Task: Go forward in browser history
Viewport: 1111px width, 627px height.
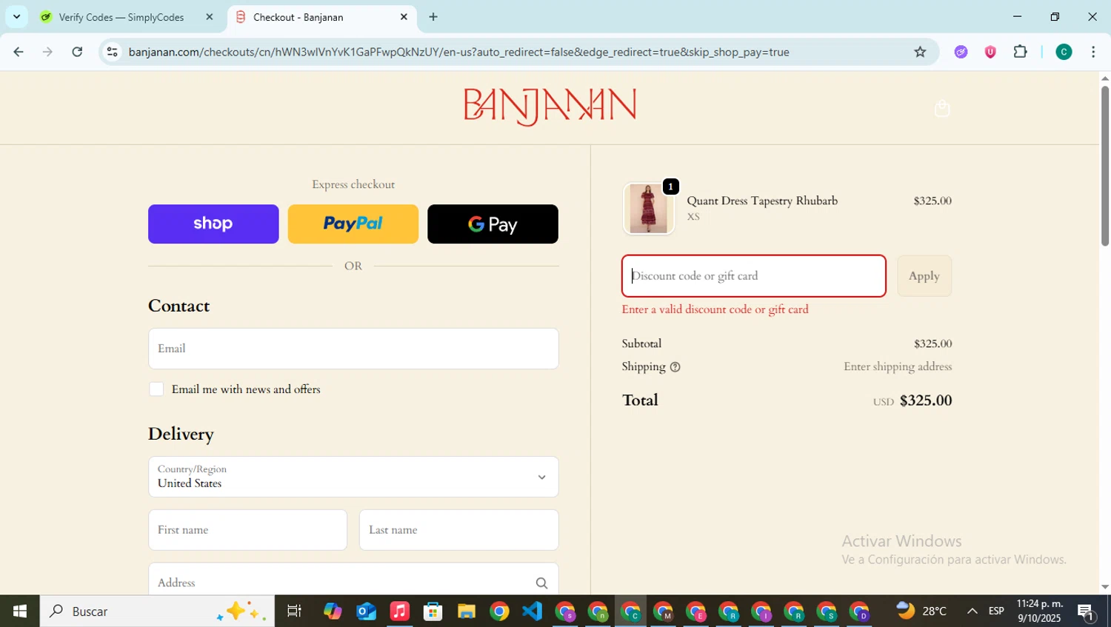Action: pyautogui.click(x=48, y=52)
